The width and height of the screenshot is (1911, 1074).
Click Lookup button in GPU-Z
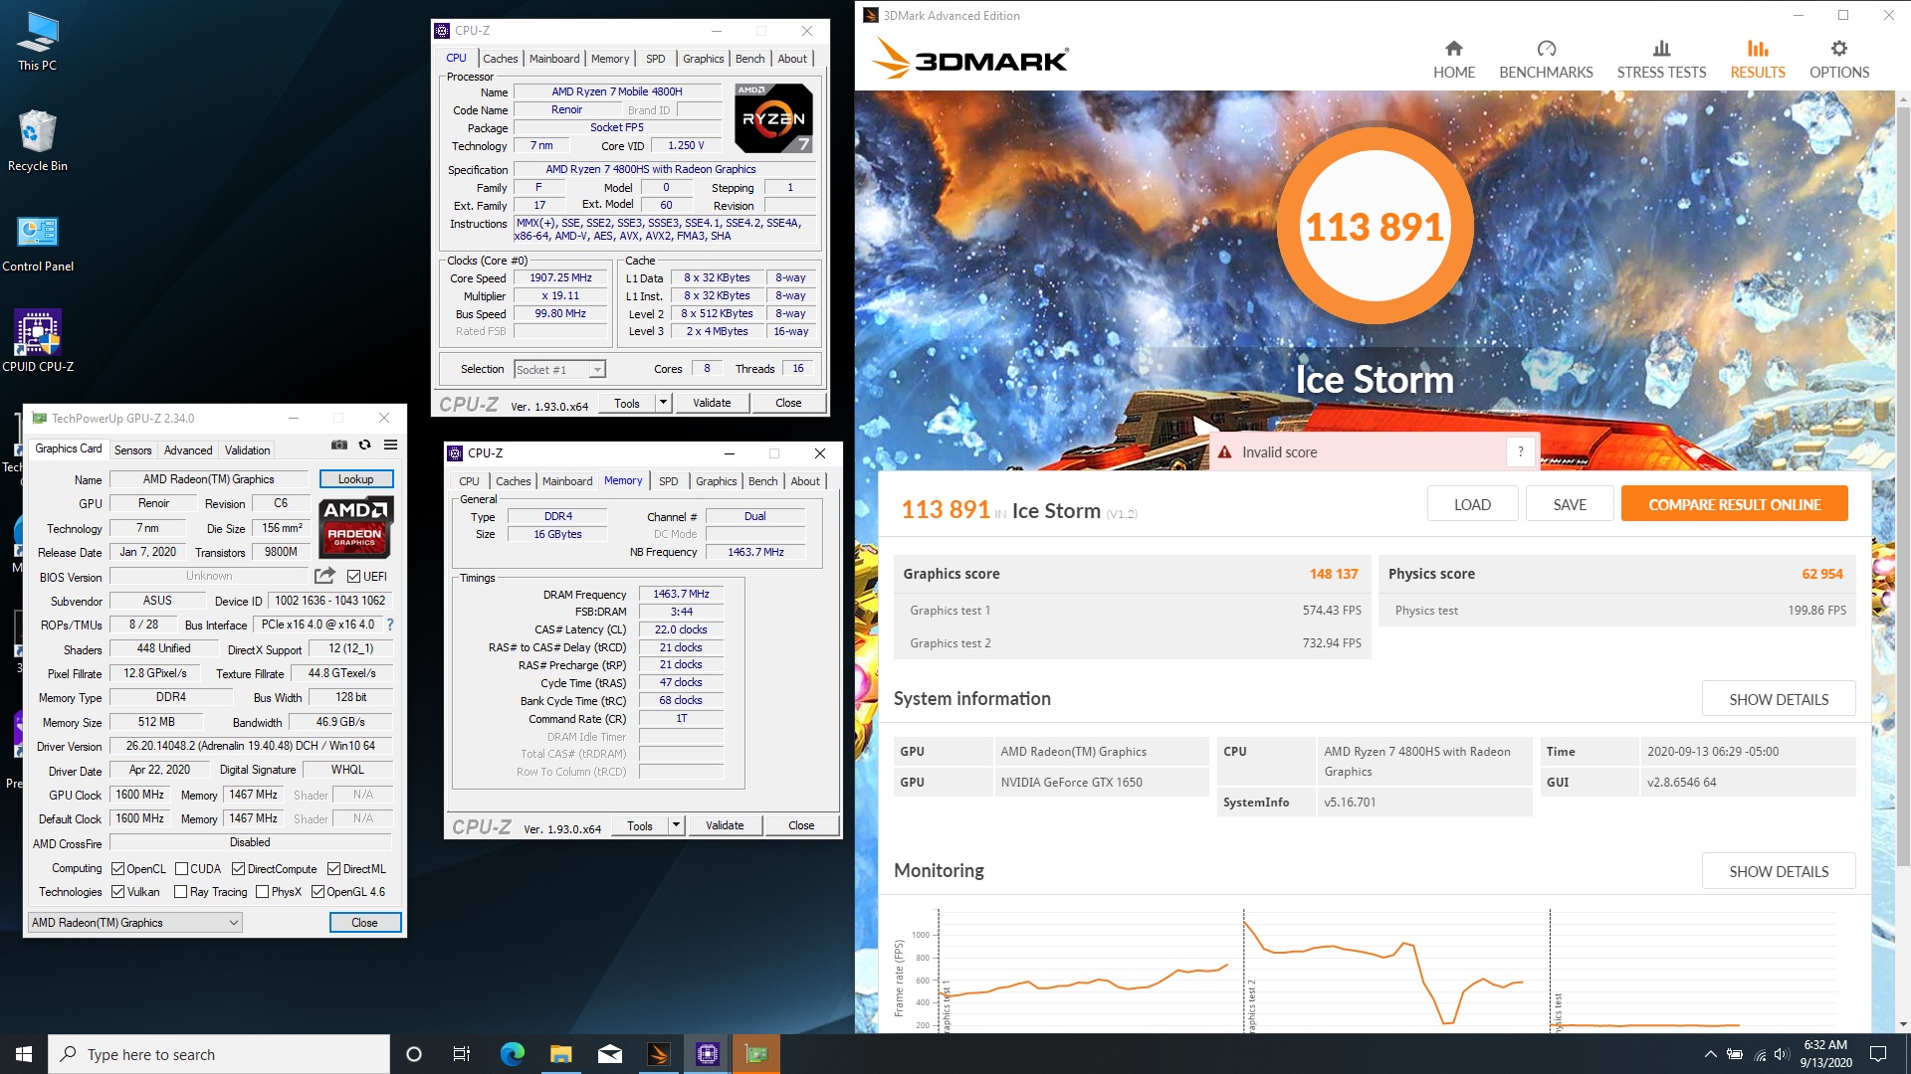coord(355,479)
